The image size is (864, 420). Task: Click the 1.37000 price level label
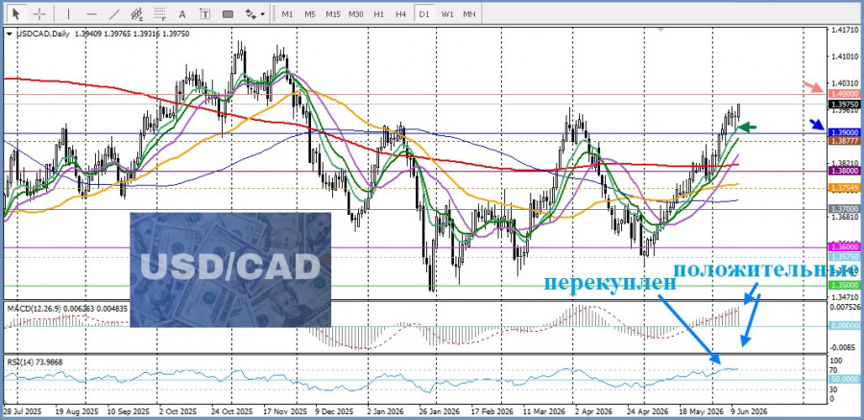845,209
